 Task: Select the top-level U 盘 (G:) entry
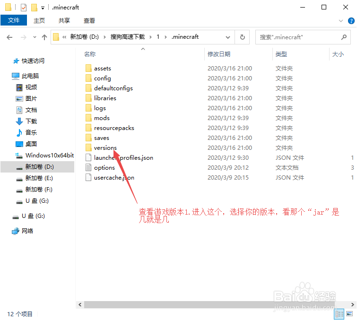33,216
